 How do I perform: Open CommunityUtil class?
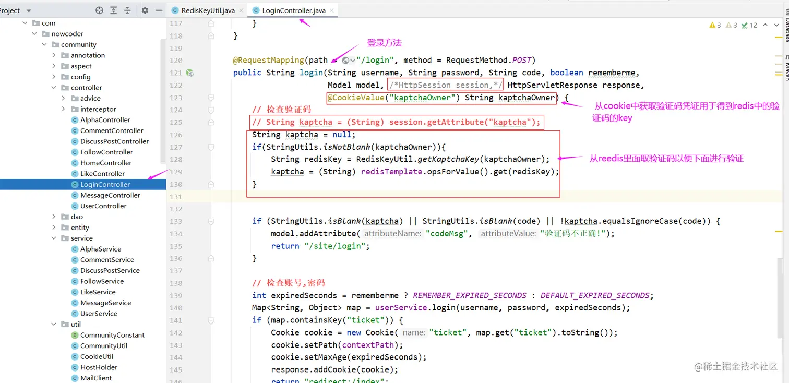coord(103,346)
